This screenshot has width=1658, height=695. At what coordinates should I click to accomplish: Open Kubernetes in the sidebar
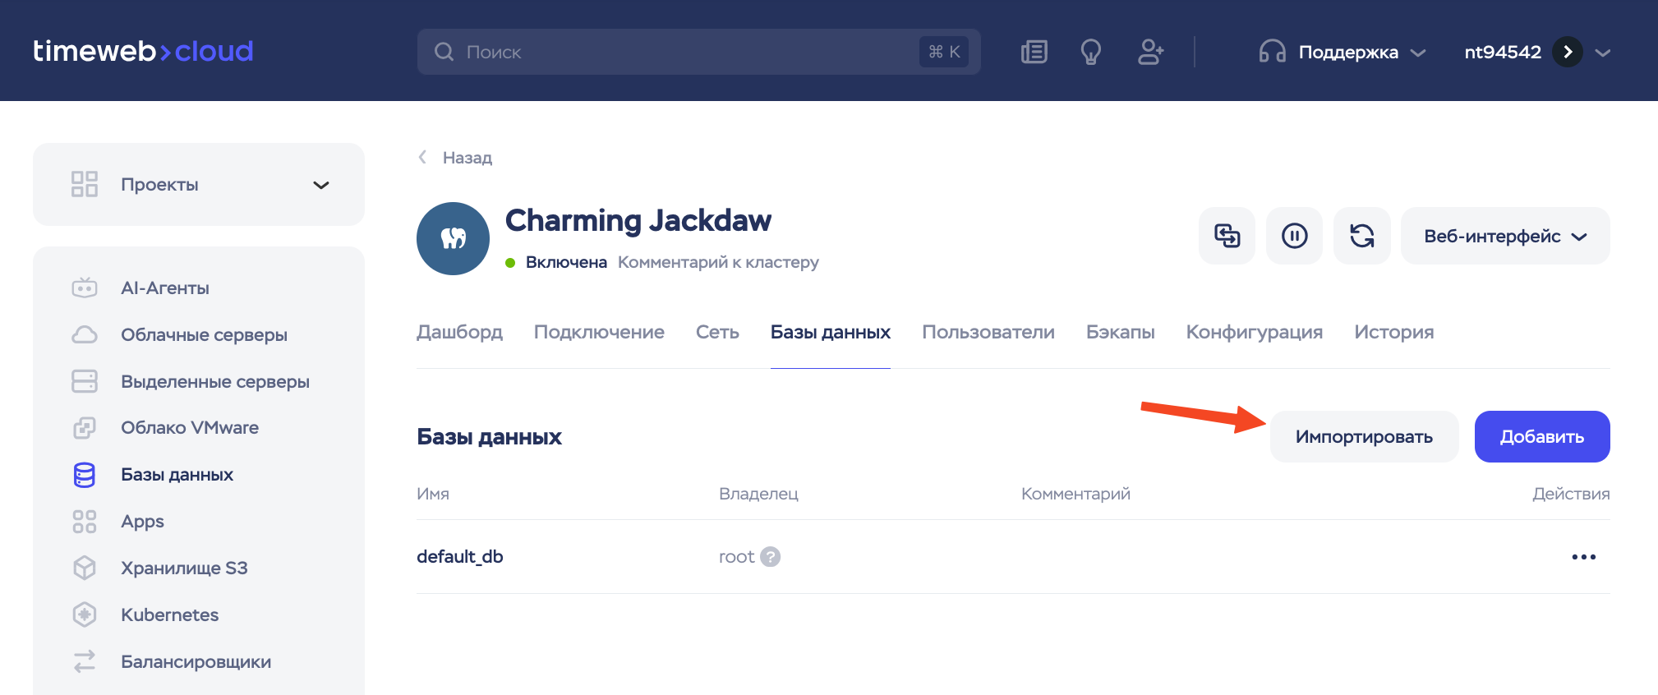[169, 614]
